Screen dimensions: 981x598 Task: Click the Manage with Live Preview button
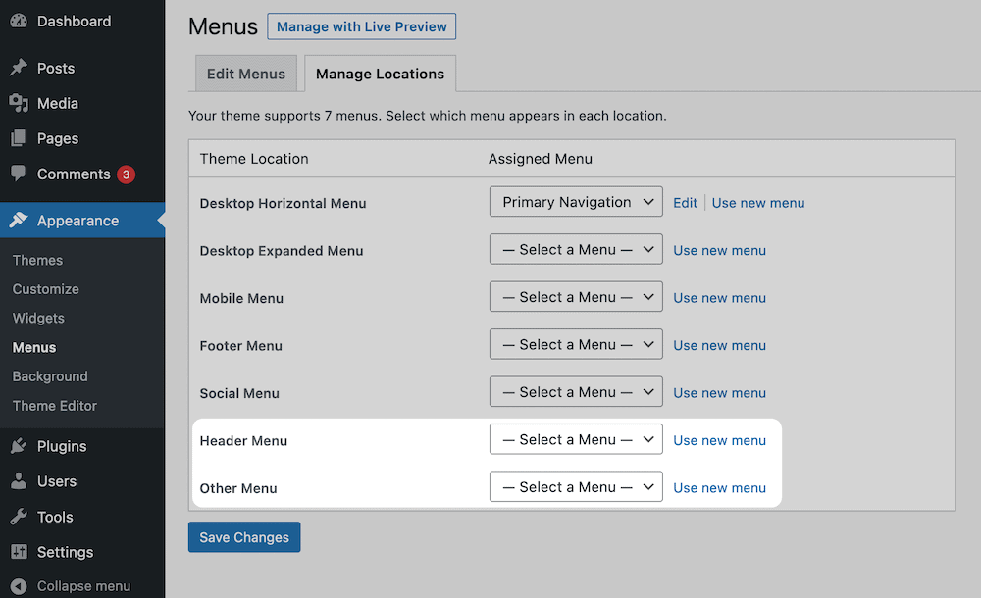(361, 26)
